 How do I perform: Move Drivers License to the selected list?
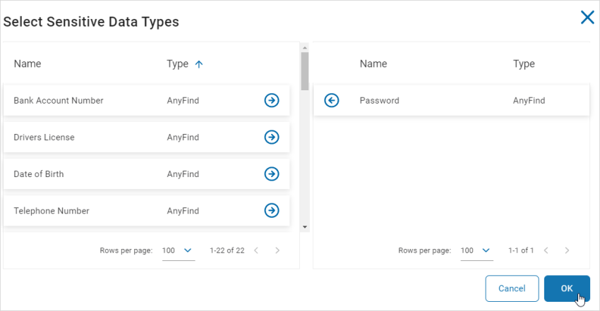pyautogui.click(x=271, y=138)
